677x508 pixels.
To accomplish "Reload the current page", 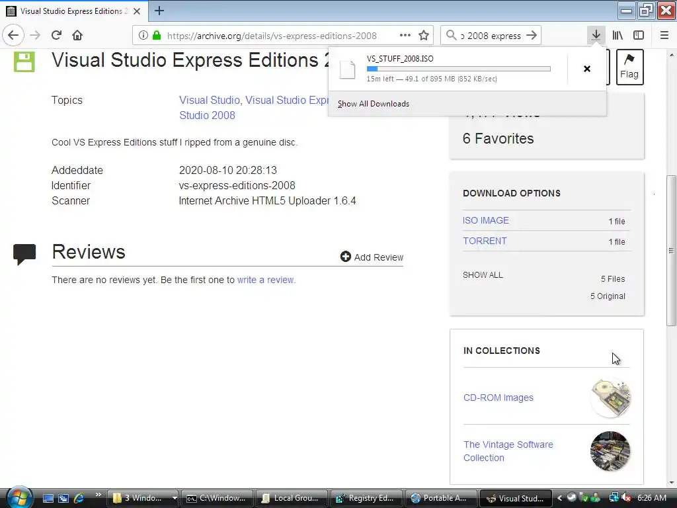I will (x=56, y=36).
